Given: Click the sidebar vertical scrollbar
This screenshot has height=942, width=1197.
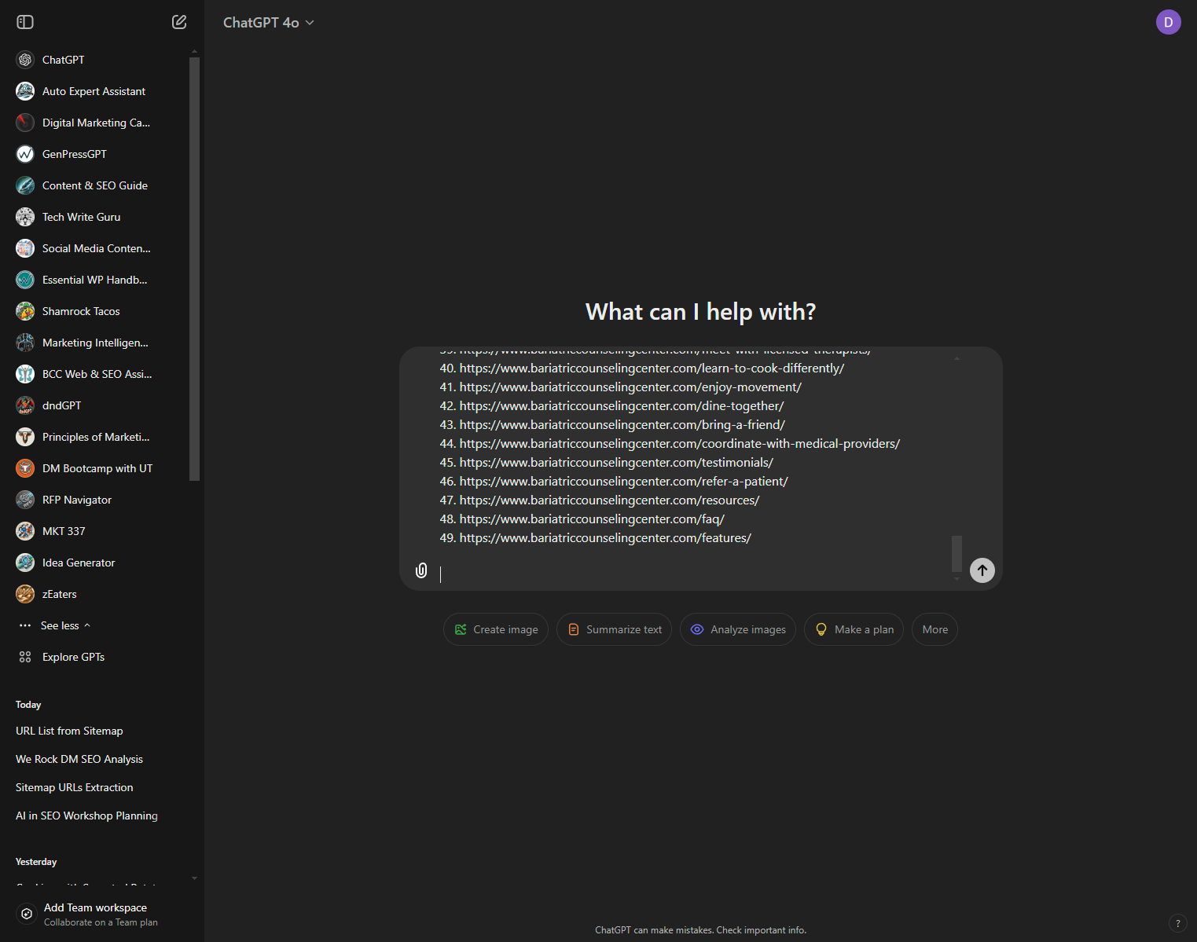Looking at the screenshot, I should [194, 269].
